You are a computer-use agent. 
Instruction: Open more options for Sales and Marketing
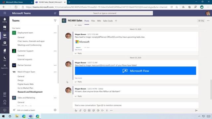pyautogui.click(x=55, y=98)
